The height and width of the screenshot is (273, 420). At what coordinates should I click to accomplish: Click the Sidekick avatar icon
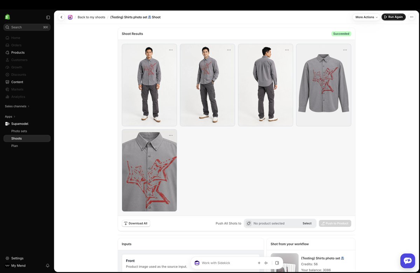click(197, 263)
